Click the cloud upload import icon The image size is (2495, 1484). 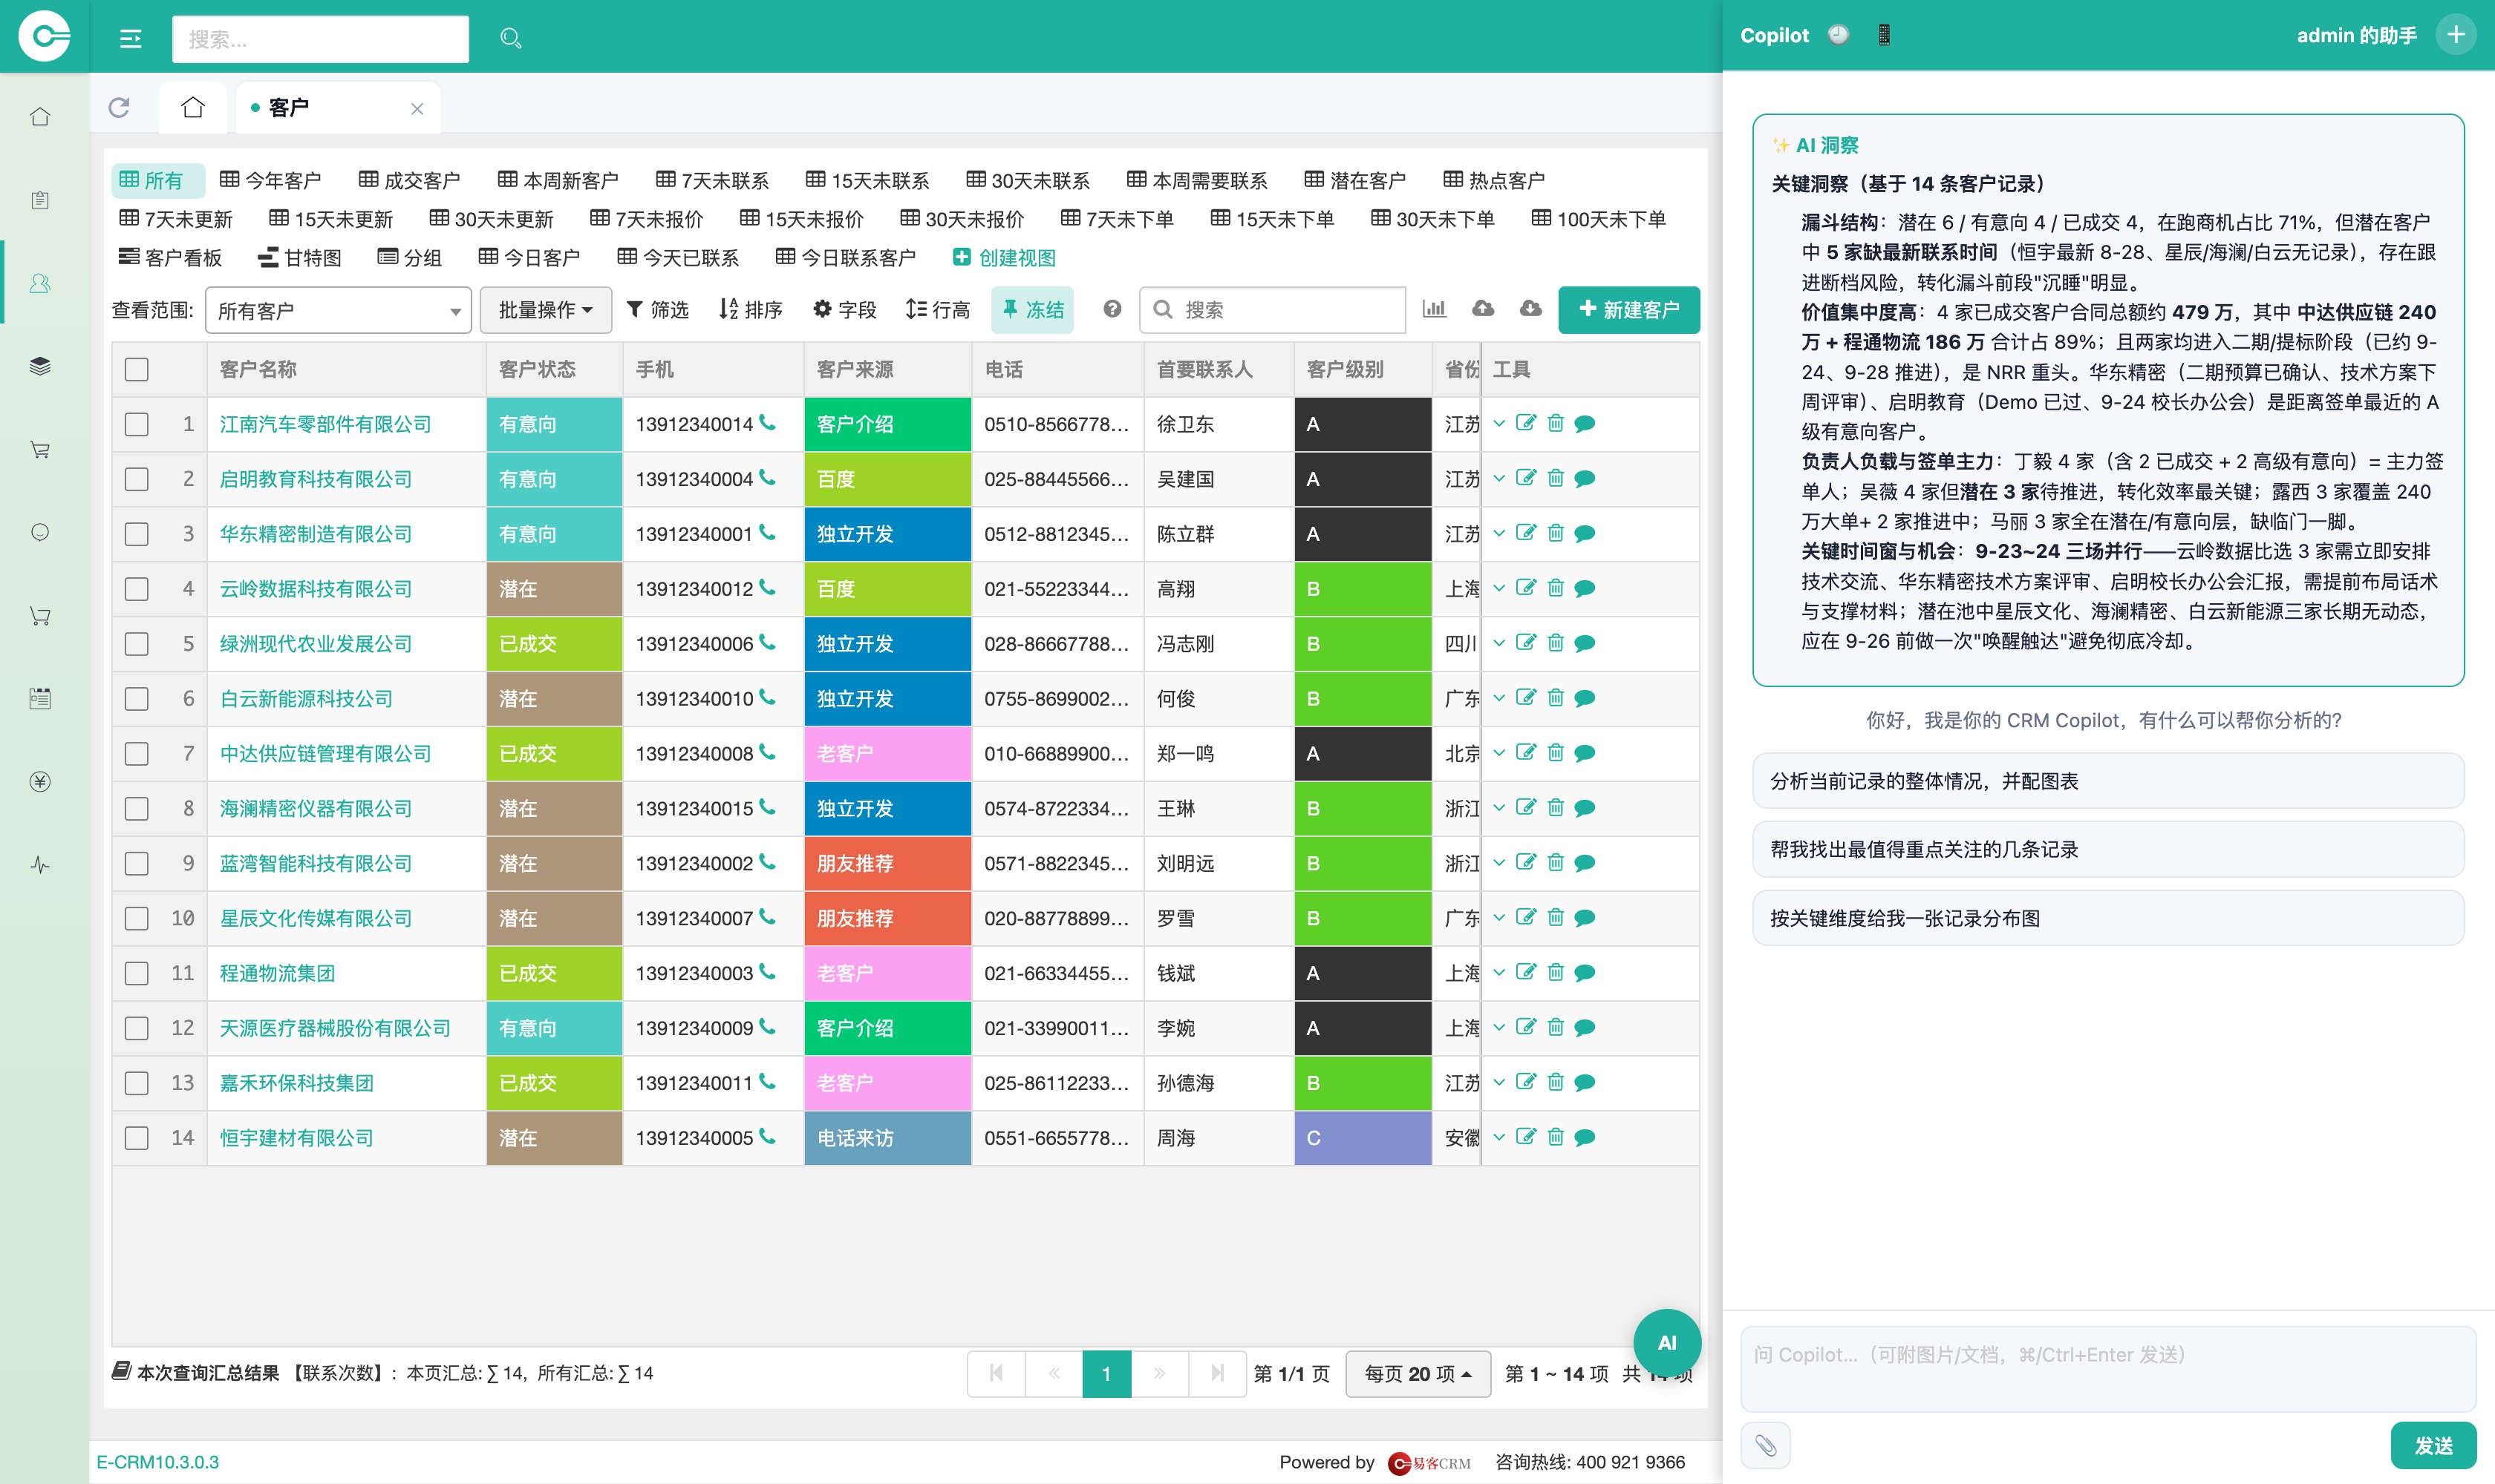1483,309
